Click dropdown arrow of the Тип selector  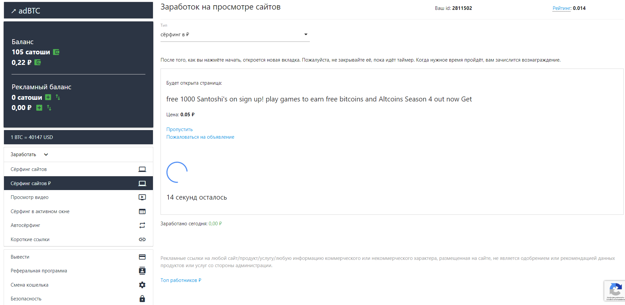coord(306,35)
